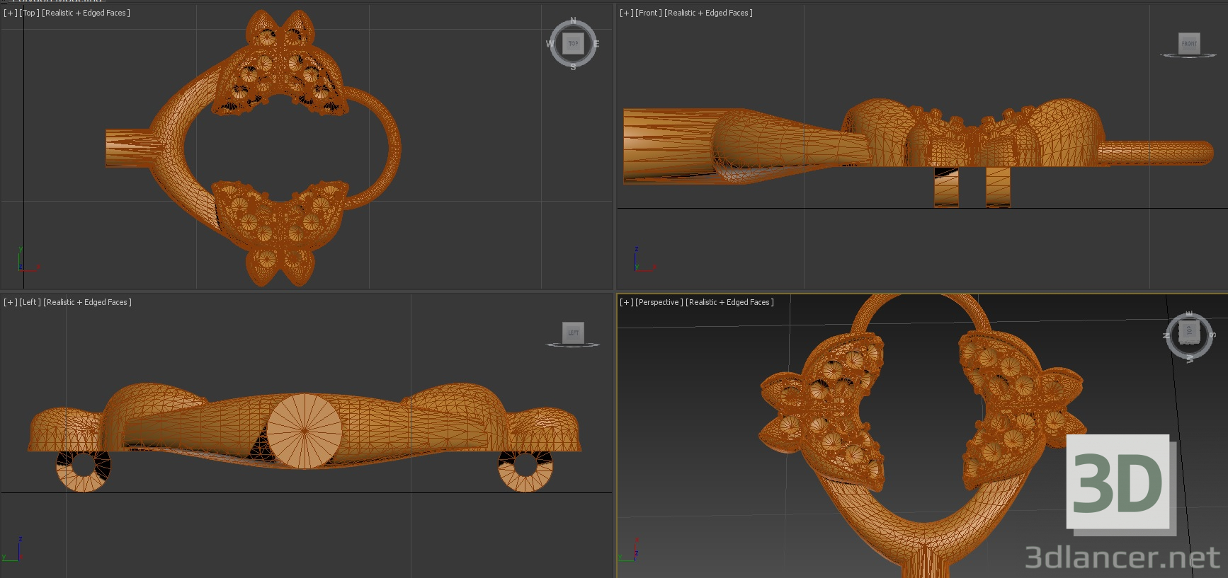Image resolution: width=1228 pixels, height=578 pixels.
Task: Open the [Left] point-of-view viewport menu
Action: [30, 302]
